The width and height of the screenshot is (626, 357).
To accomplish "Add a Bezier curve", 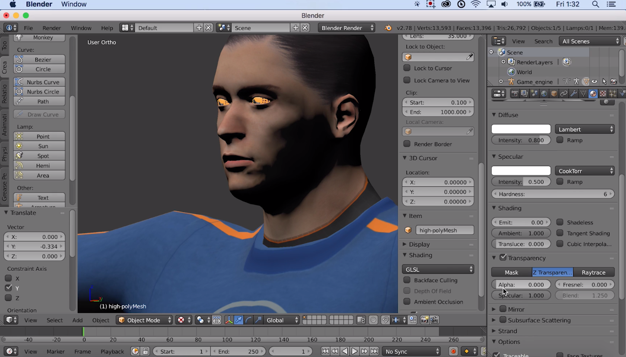I will [x=39, y=60].
